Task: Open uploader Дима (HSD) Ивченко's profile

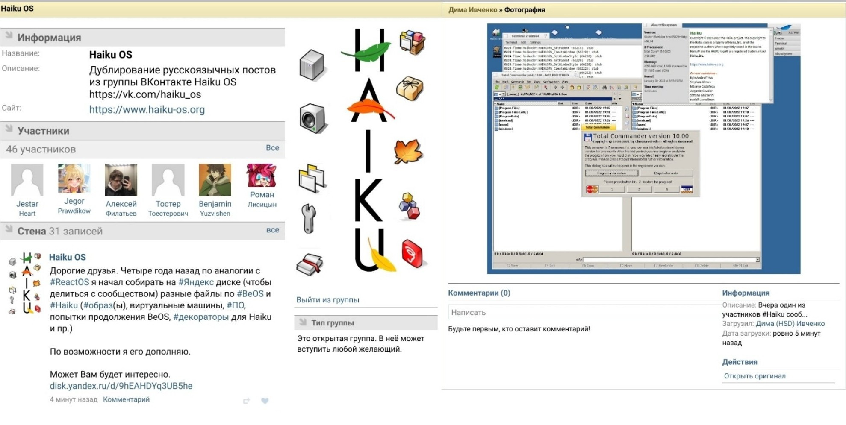Action: tap(790, 324)
